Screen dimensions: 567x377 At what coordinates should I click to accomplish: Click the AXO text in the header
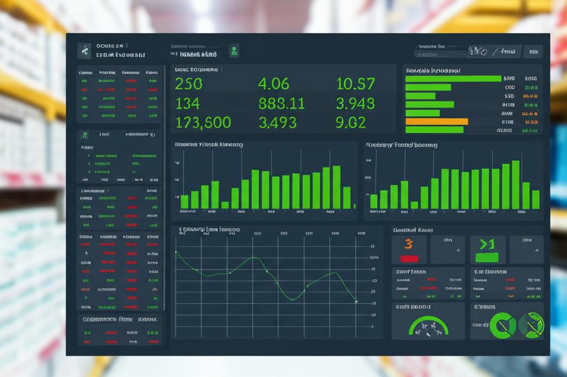tap(477, 51)
